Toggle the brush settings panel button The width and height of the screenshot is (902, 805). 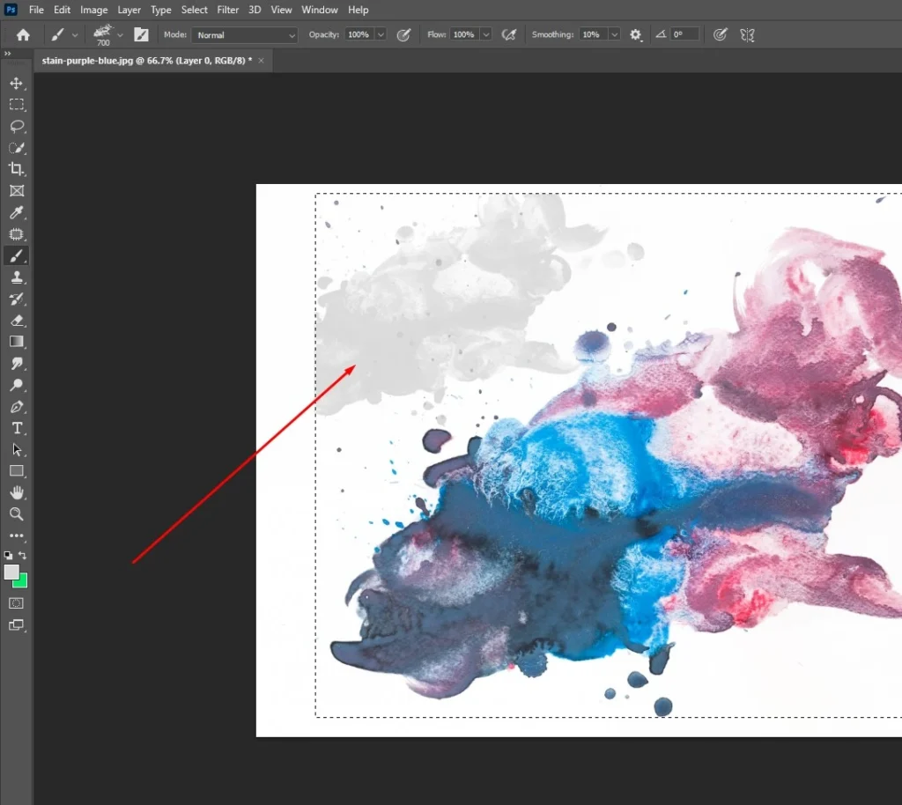(x=141, y=34)
